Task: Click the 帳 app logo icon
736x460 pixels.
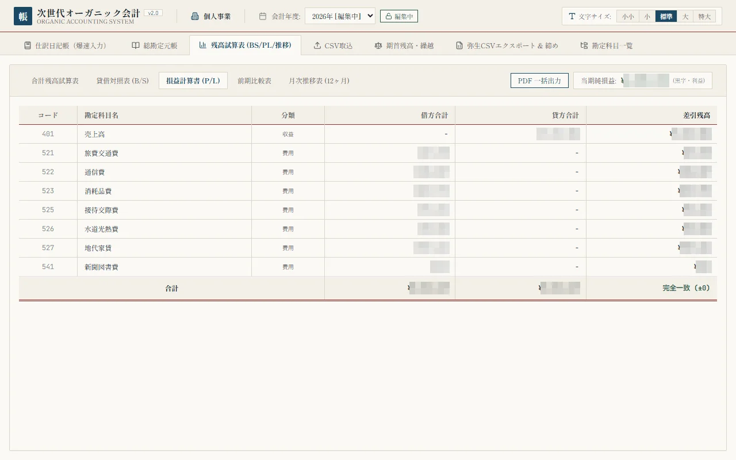Action: (23, 16)
